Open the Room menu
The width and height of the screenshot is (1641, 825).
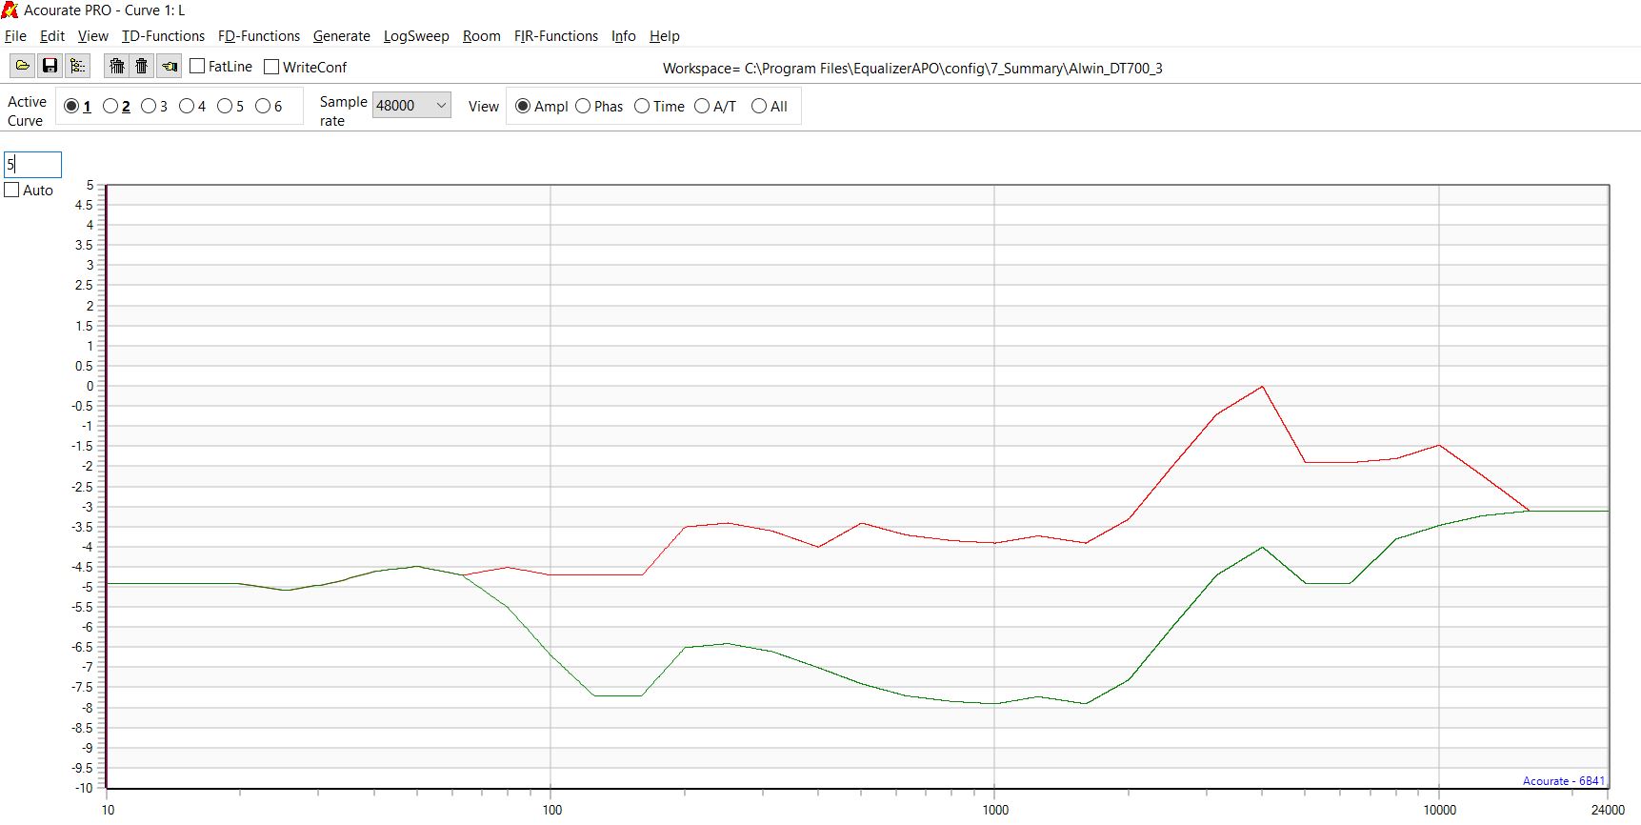[482, 36]
